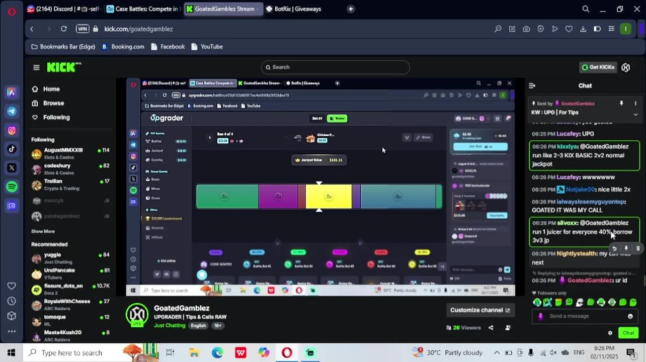This screenshot has height=362, width=646.
Task: Open chat settings gear
Action: (x=610, y=333)
